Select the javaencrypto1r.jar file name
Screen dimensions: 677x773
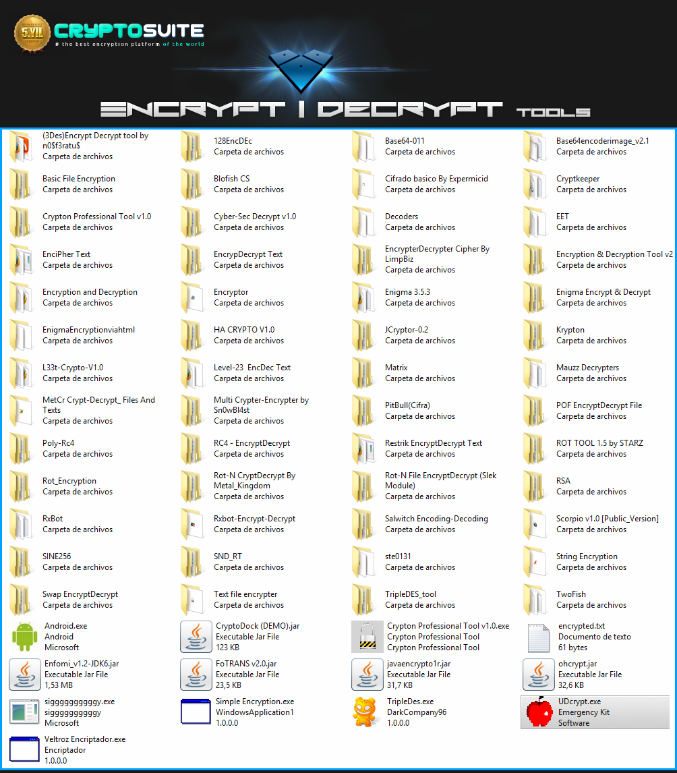click(x=419, y=664)
